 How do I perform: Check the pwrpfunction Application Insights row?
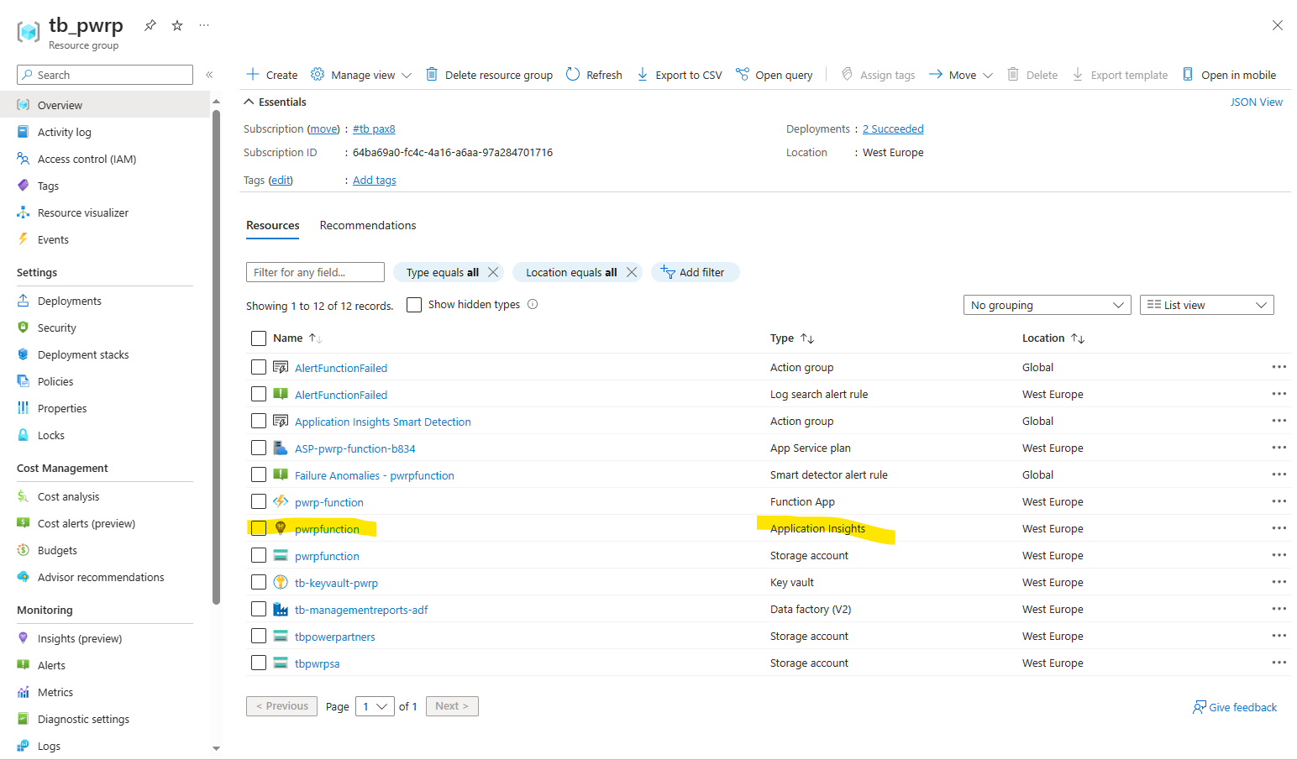(x=259, y=528)
